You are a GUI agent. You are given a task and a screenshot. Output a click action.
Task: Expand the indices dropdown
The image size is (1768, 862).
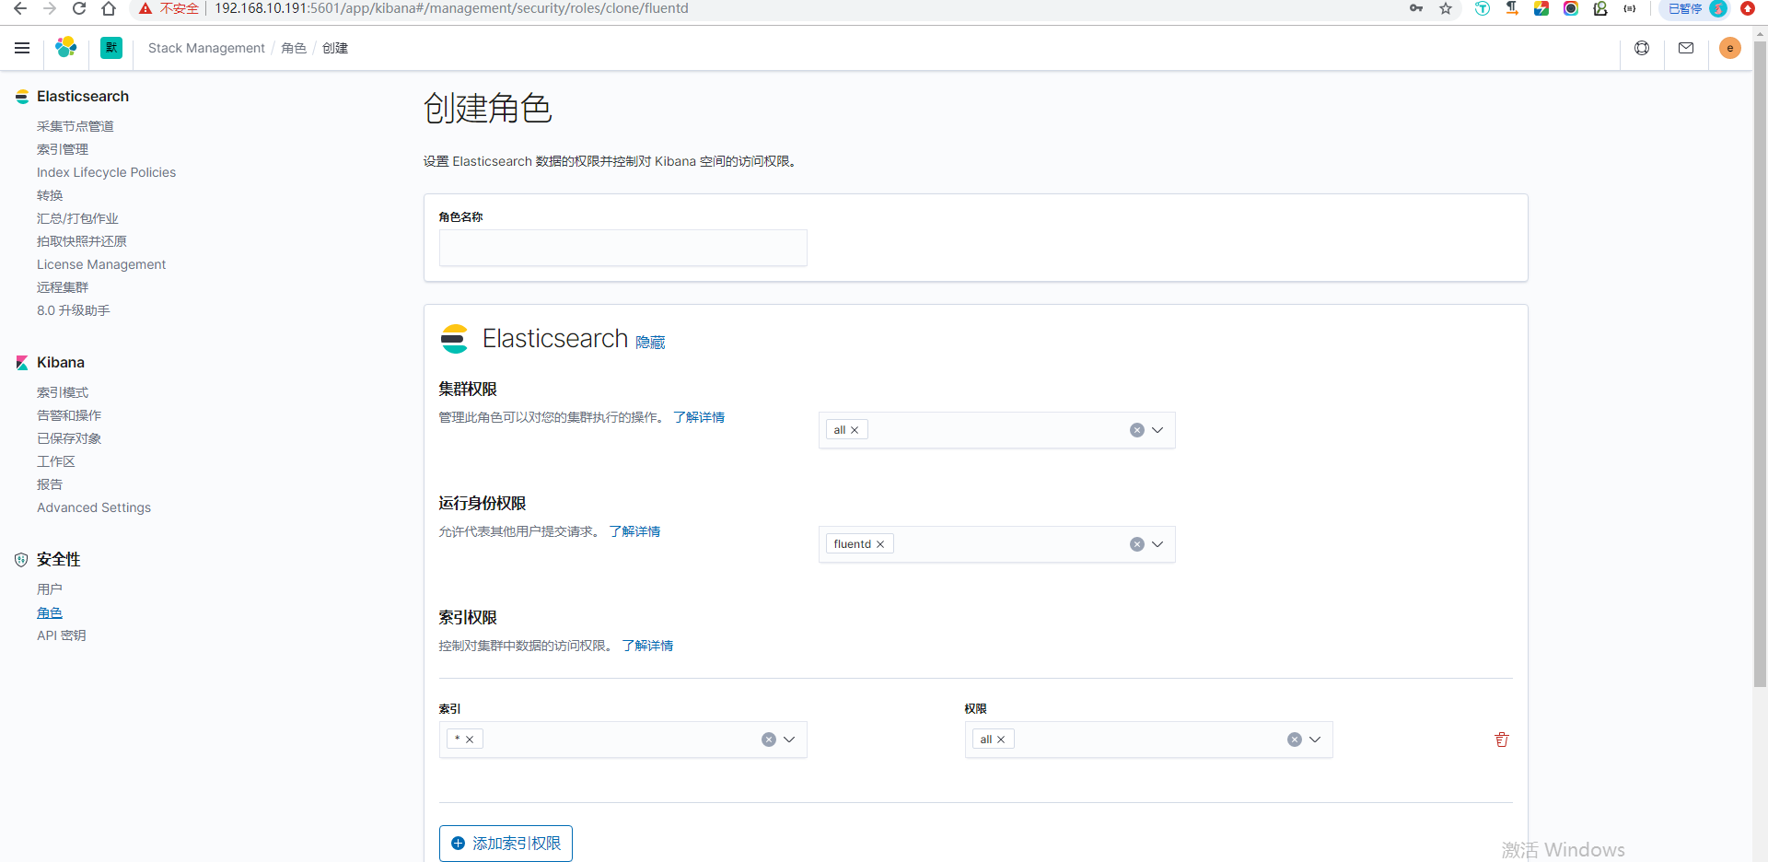[x=790, y=740]
